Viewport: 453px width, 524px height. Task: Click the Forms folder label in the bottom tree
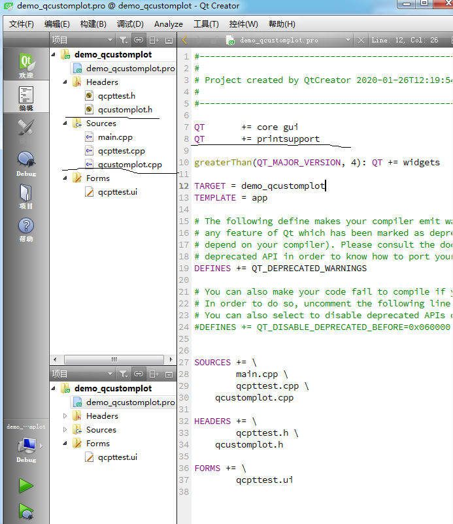[x=97, y=443]
